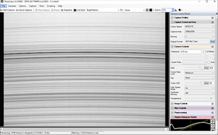Click the histogram stretch reset icon

[213, 126]
